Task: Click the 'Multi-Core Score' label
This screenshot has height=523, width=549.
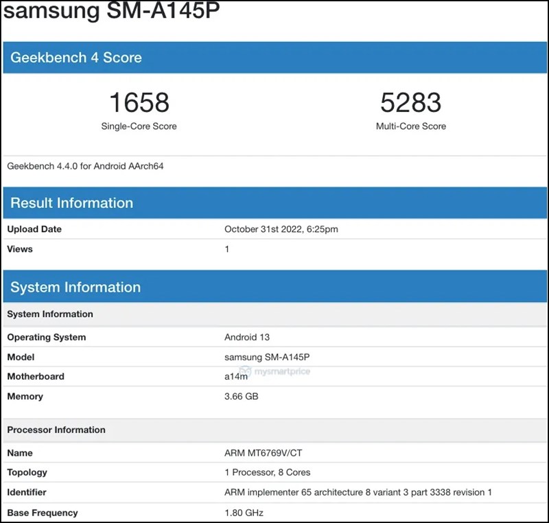Action: (411, 126)
